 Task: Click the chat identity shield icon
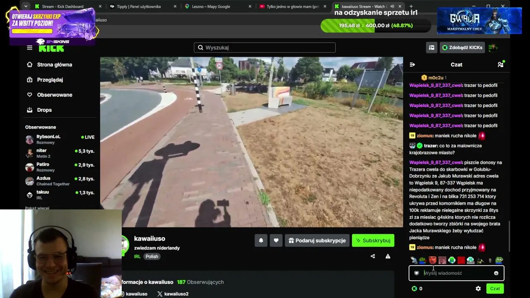(x=417, y=273)
